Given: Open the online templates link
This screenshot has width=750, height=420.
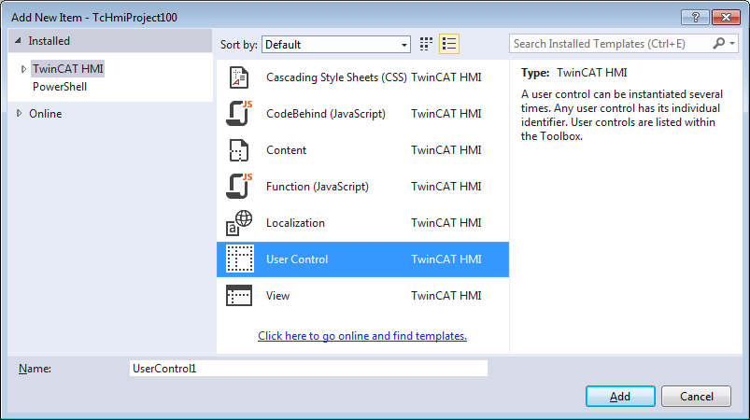Looking at the screenshot, I should pos(362,336).
